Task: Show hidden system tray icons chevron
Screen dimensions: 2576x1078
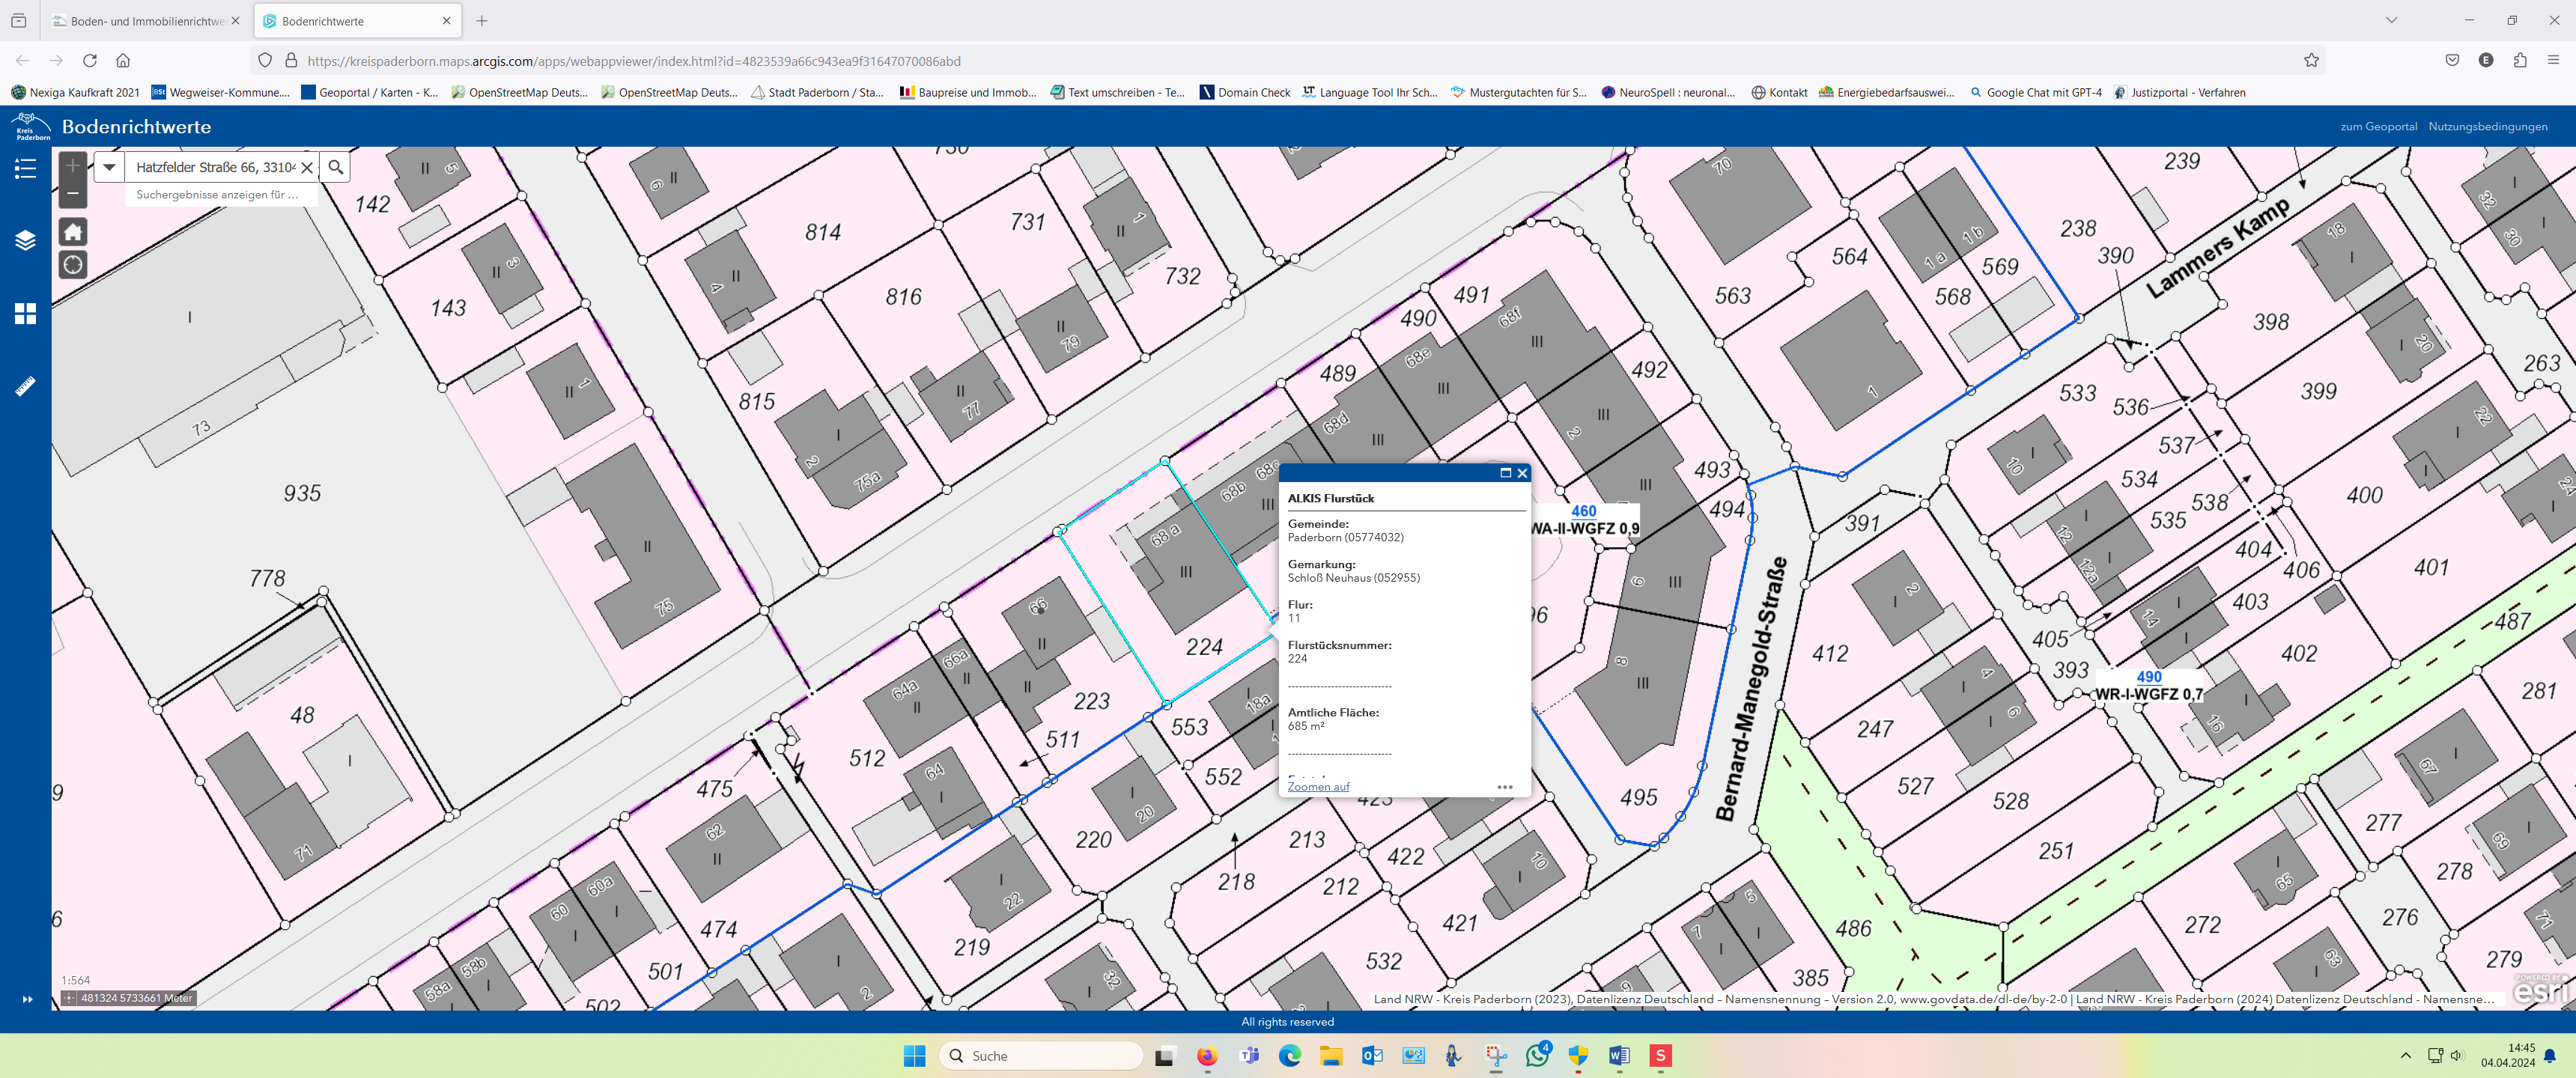Action: click(x=2405, y=1055)
